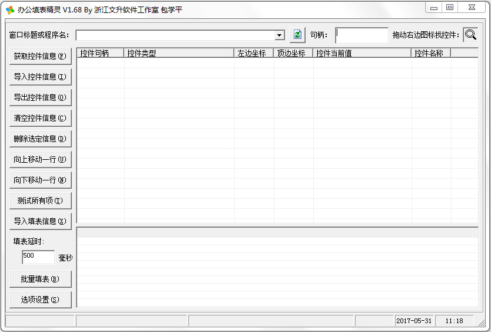Click the 顶边坐标 column header

pyautogui.click(x=293, y=53)
